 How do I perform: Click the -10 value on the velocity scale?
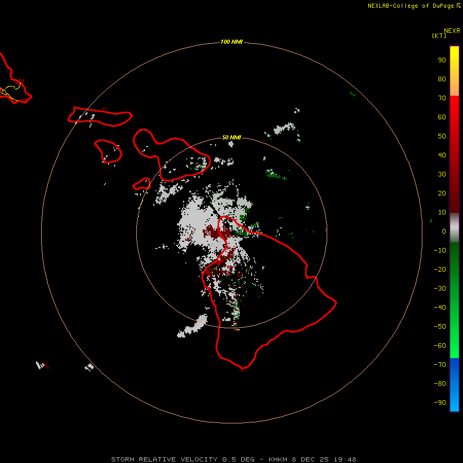click(x=440, y=251)
